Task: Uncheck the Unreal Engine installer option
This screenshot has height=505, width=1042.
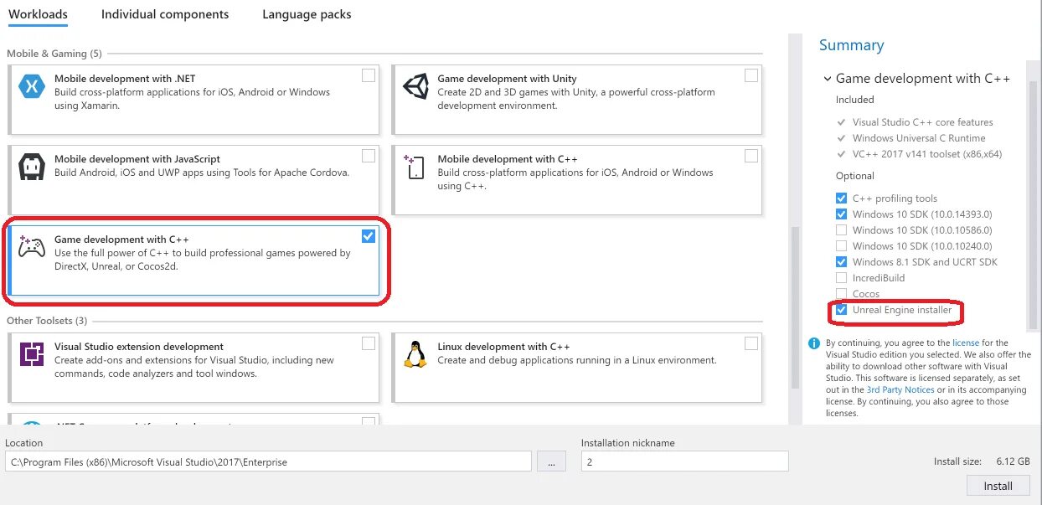Action: 841,310
